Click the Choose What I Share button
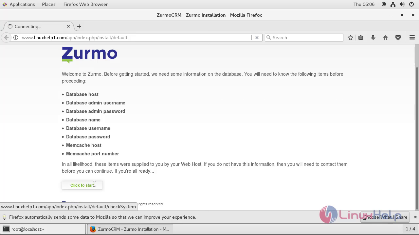Viewport: 419px width, 235px height. point(385,217)
